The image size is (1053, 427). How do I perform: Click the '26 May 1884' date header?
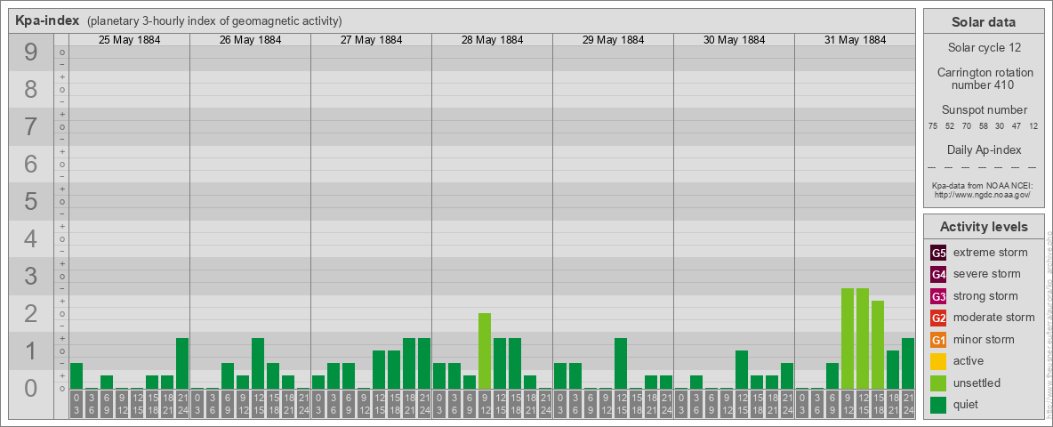click(x=251, y=40)
